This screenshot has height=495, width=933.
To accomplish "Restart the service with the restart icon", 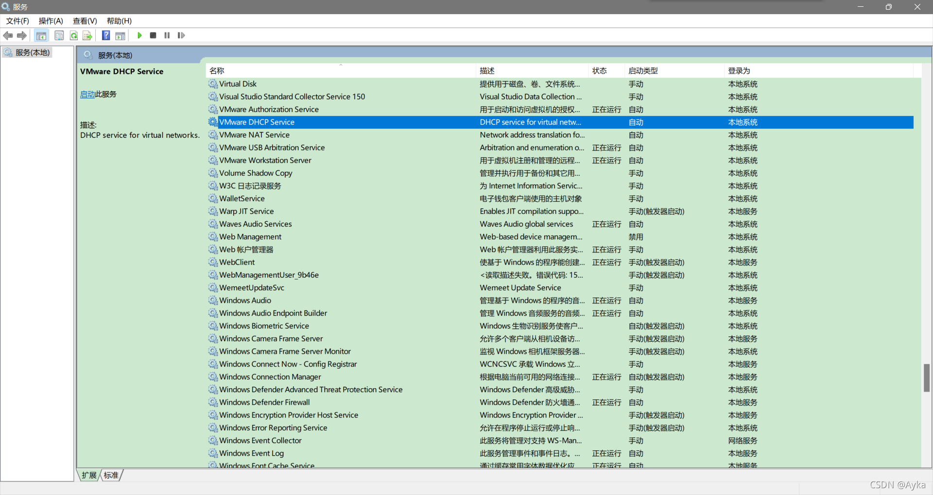I will click(x=181, y=35).
